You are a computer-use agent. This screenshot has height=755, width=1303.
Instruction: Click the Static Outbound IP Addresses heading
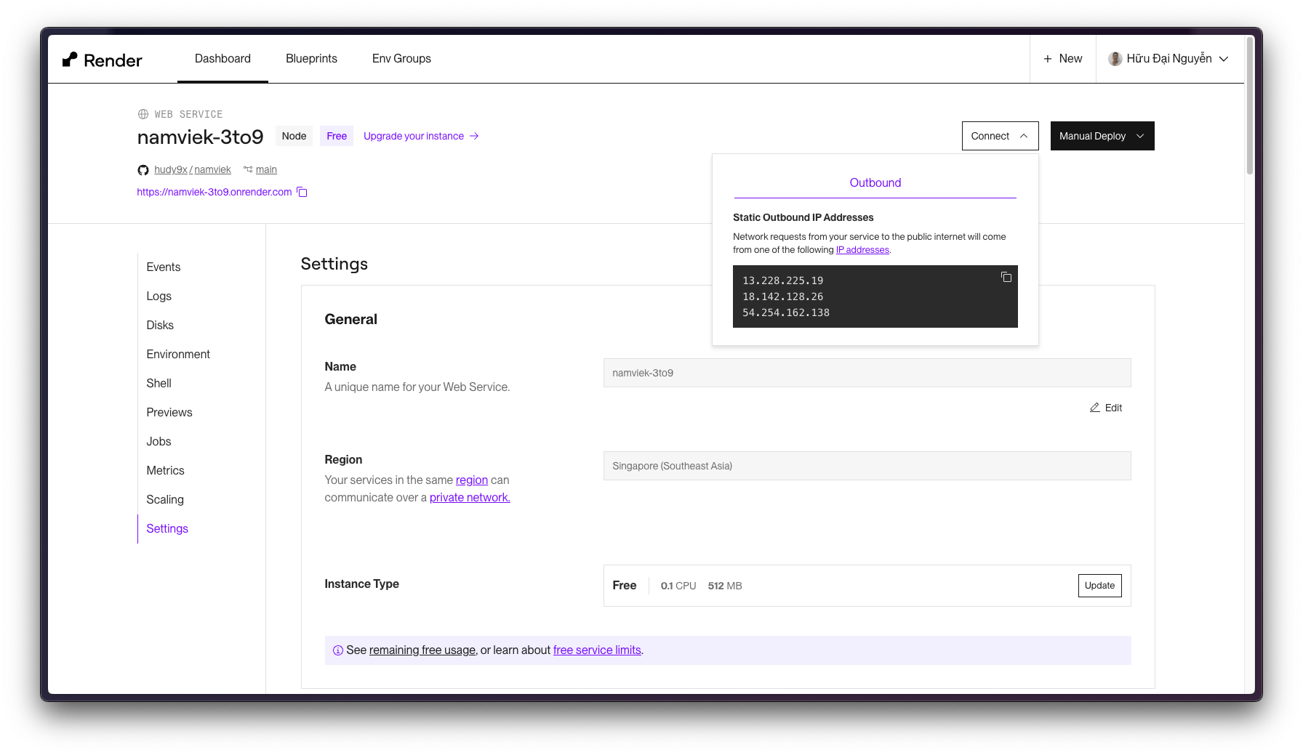pos(803,217)
